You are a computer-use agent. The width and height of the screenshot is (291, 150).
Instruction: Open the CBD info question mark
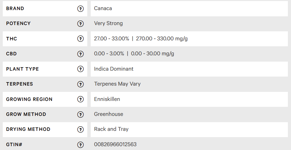tap(80, 54)
